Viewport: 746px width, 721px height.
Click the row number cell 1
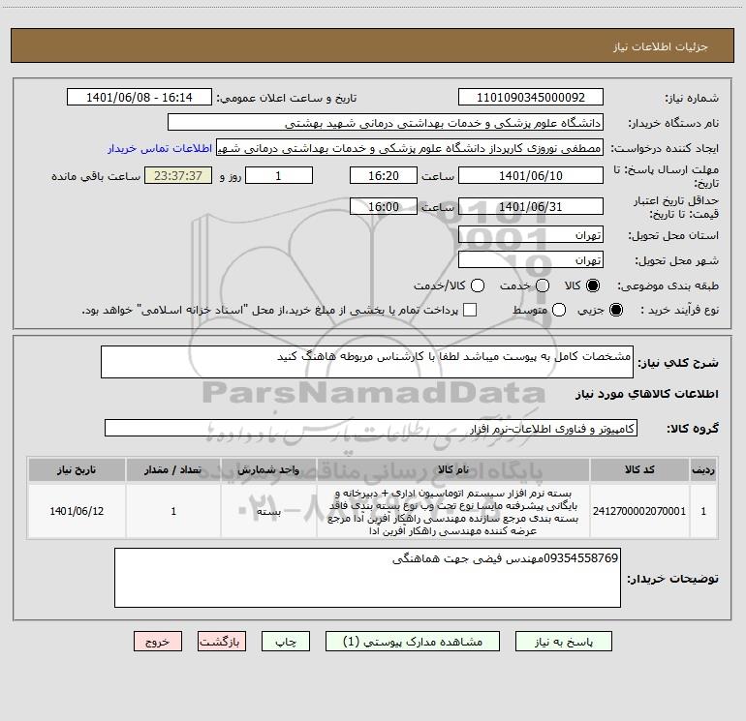tap(703, 511)
